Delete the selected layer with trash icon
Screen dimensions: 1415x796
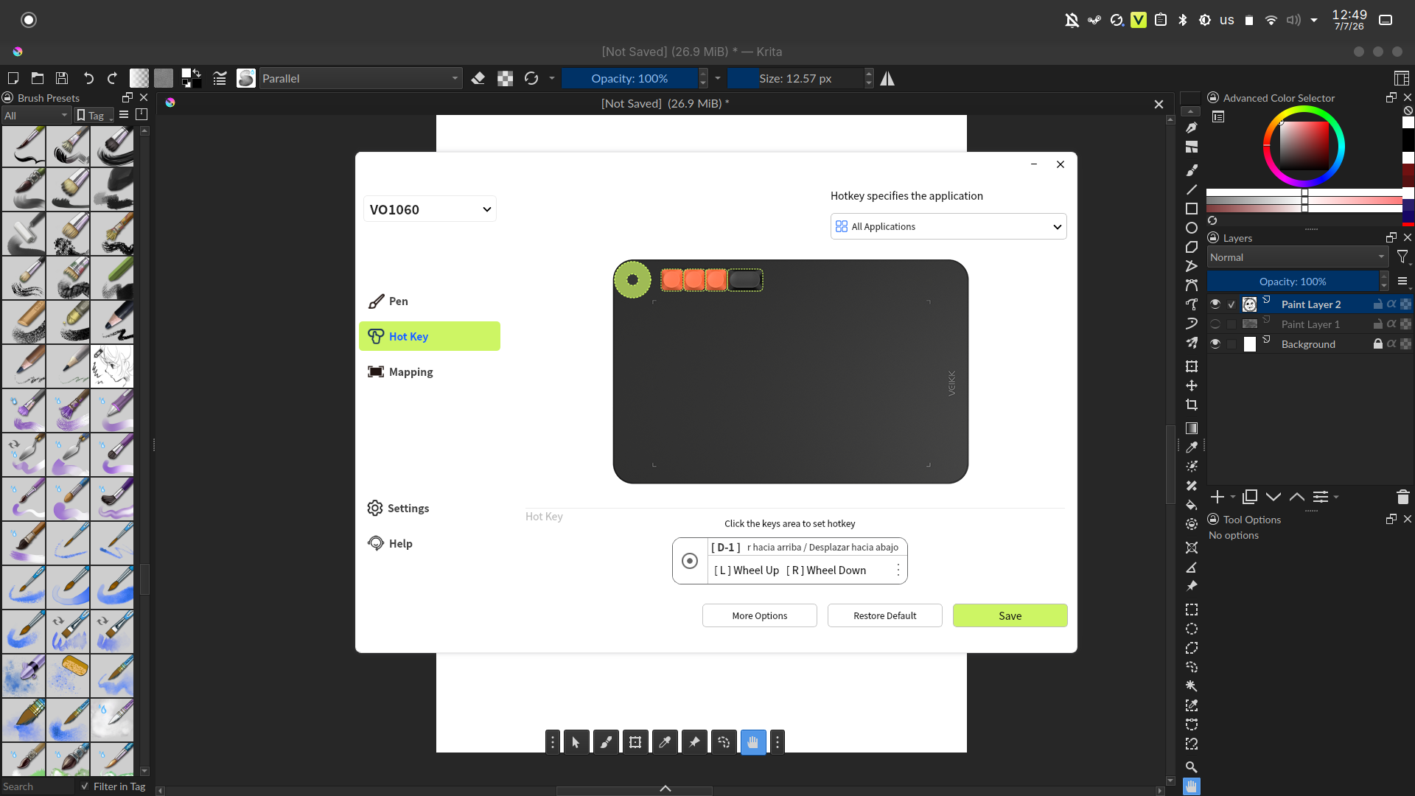(x=1403, y=497)
